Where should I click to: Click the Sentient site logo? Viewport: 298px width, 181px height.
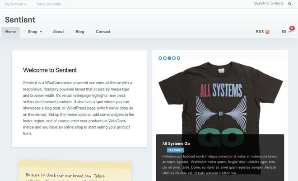pyautogui.click(x=20, y=20)
